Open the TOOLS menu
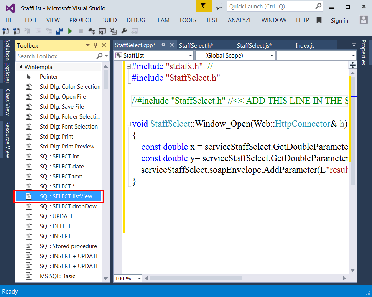Image resolution: width=372 pixels, height=297 pixels. 188,20
